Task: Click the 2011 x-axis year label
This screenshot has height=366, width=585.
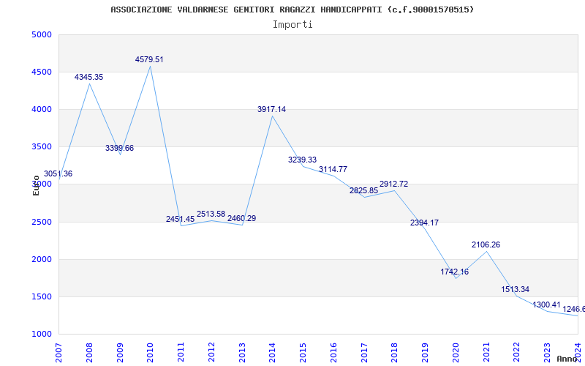Action: (x=181, y=353)
